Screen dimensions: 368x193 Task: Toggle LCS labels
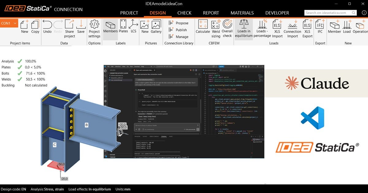tap(133, 27)
